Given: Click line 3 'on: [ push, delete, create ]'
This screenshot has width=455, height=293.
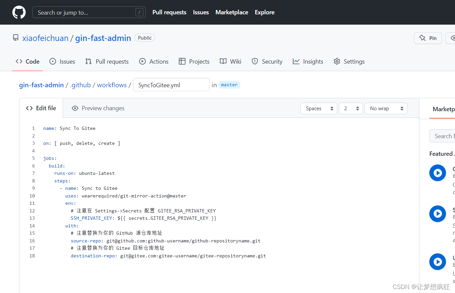Looking at the screenshot, I should (82, 143).
